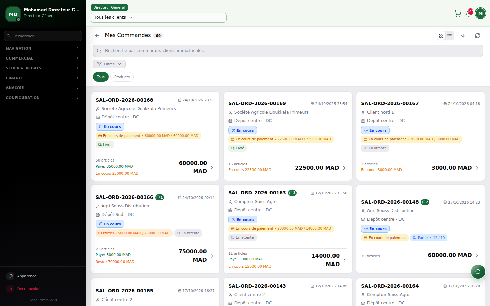
Task: Click Partiel 12 / 19 delivery badge
Action: pos(429,238)
